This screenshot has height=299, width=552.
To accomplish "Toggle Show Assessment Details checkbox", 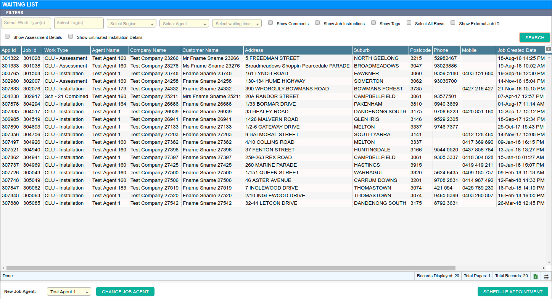I will [7, 37].
